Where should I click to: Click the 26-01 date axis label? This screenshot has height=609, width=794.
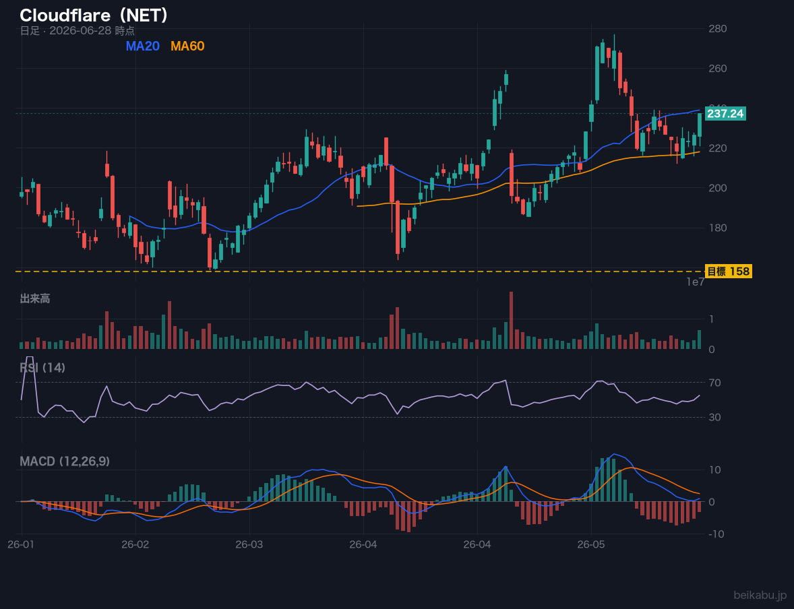click(22, 545)
